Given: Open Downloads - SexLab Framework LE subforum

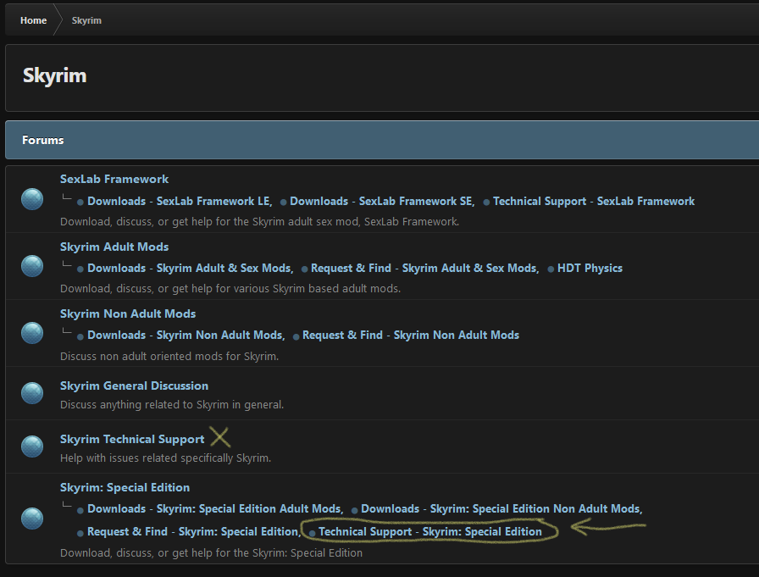Looking at the screenshot, I should pos(180,201).
